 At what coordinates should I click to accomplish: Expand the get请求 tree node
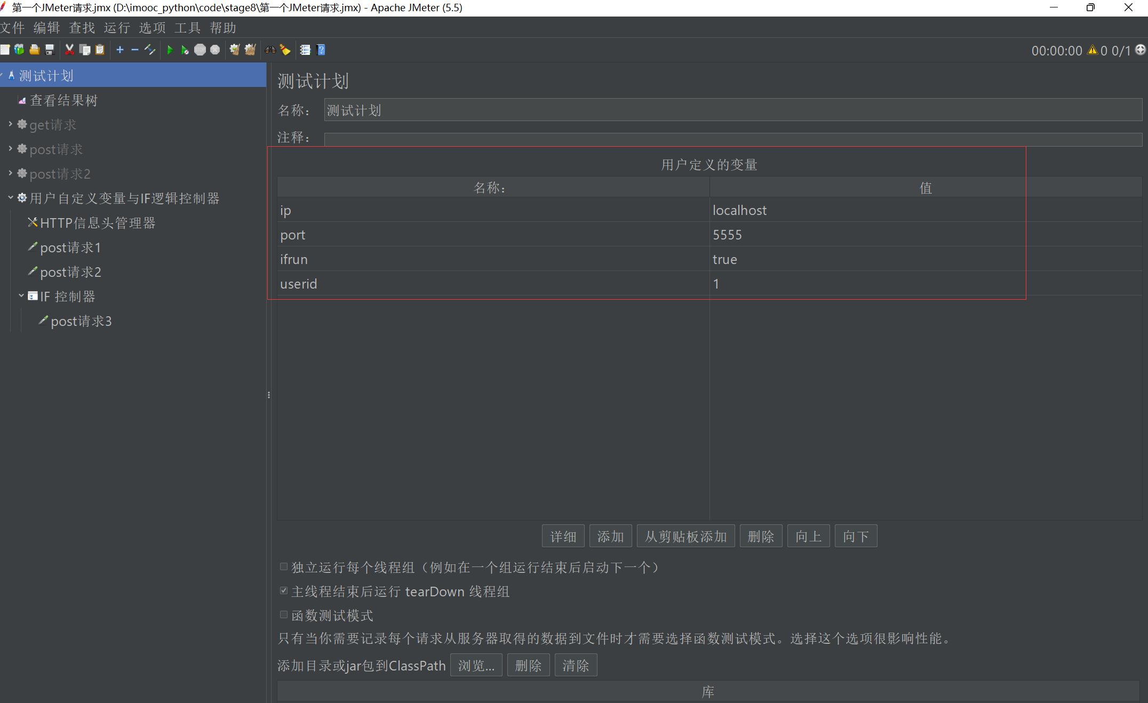tap(10, 124)
